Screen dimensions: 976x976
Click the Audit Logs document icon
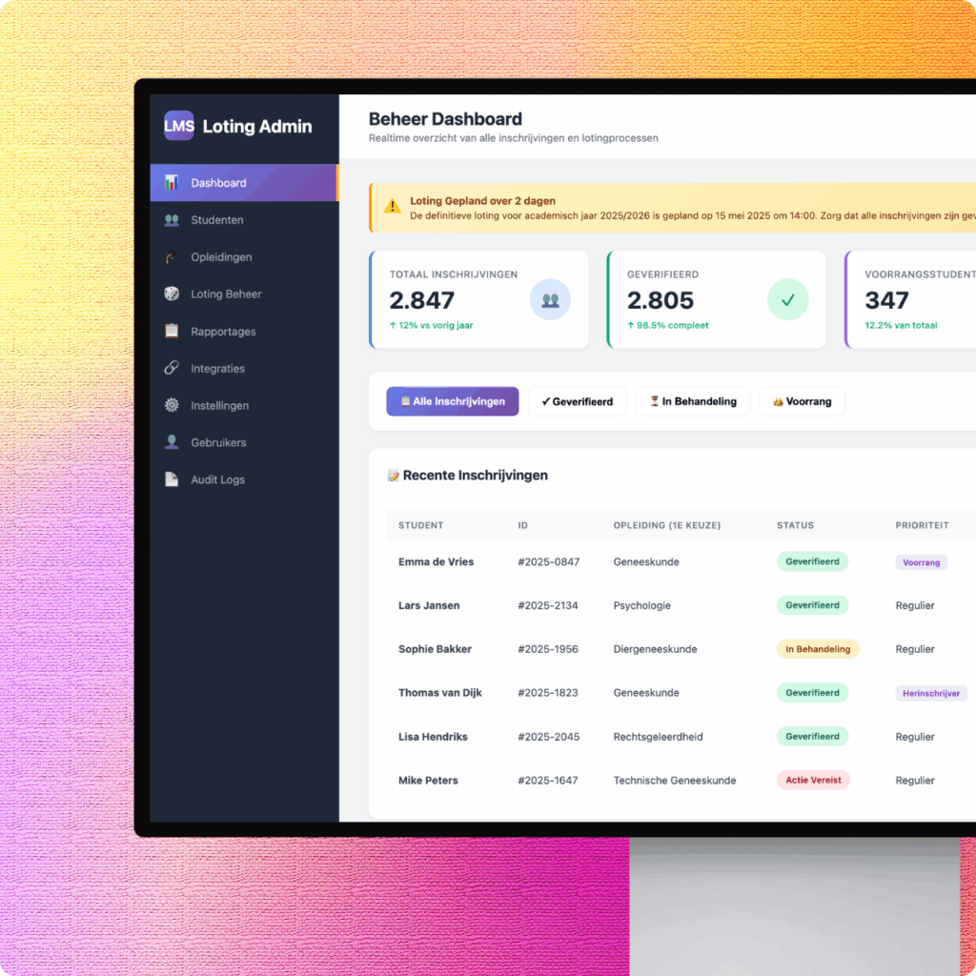pyautogui.click(x=172, y=479)
